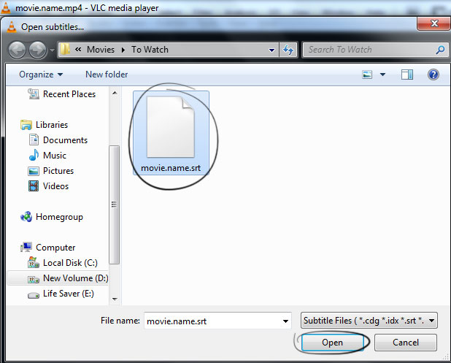Click the Forward navigation arrow button
This screenshot has width=451, height=363.
point(37,50)
